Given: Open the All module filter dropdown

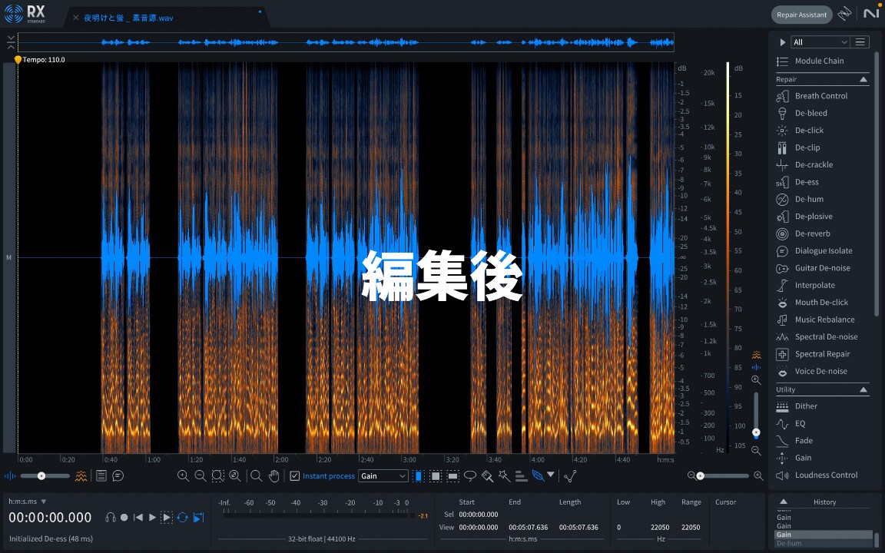Looking at the screenshot, I should (820, 42).
